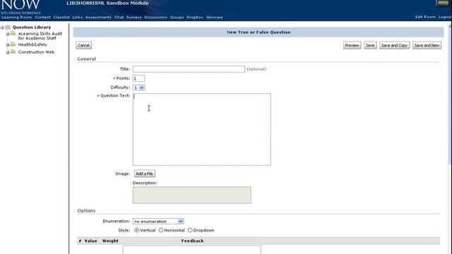
Task: Click the Construction Web folder icon
Action: point(13,52)
